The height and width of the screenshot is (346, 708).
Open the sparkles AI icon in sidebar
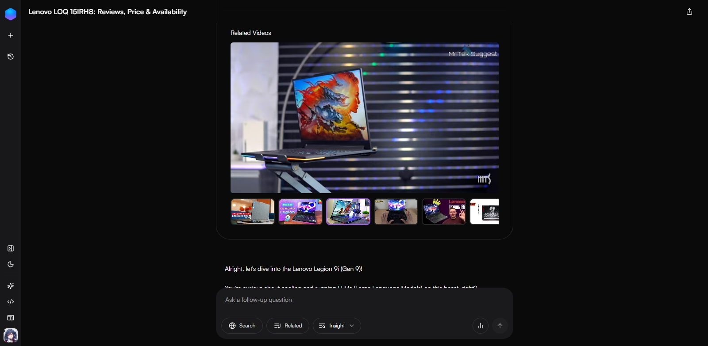coord(11,286)
